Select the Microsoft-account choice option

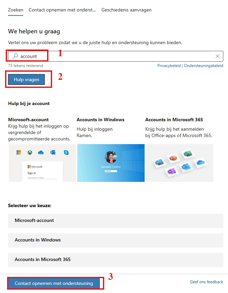tap(115, 221)
